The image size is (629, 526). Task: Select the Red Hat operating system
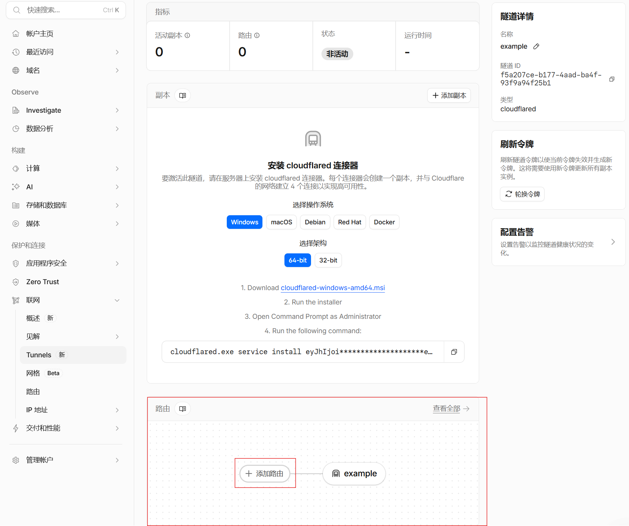pos(350,222)
